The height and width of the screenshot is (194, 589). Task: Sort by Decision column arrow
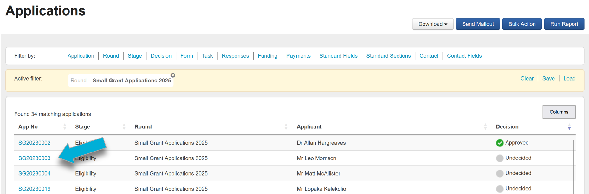point(569,127)
